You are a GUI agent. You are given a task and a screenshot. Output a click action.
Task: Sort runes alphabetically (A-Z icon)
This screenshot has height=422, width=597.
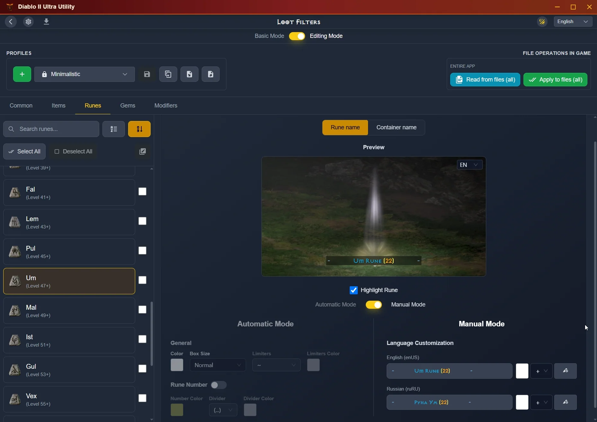[x=114, y=129]
